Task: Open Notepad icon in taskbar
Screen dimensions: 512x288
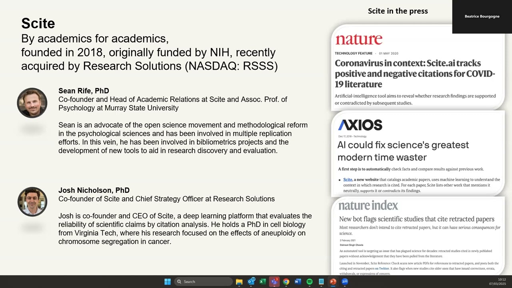Action: coord(321,282)
